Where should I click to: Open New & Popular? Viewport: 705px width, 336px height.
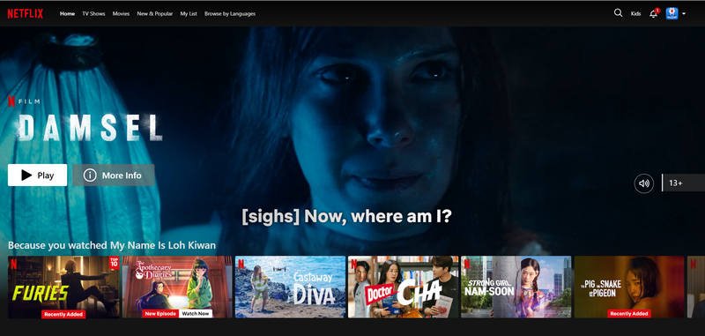pos(155,14)
